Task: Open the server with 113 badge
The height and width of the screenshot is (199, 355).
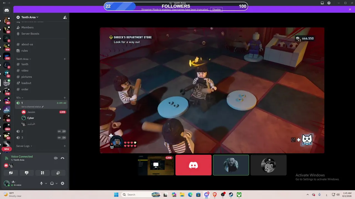Action: [7, 56]
